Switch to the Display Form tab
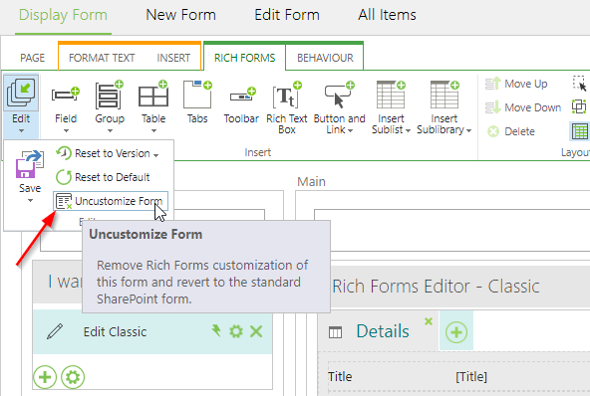 click(x=63, y=15)
